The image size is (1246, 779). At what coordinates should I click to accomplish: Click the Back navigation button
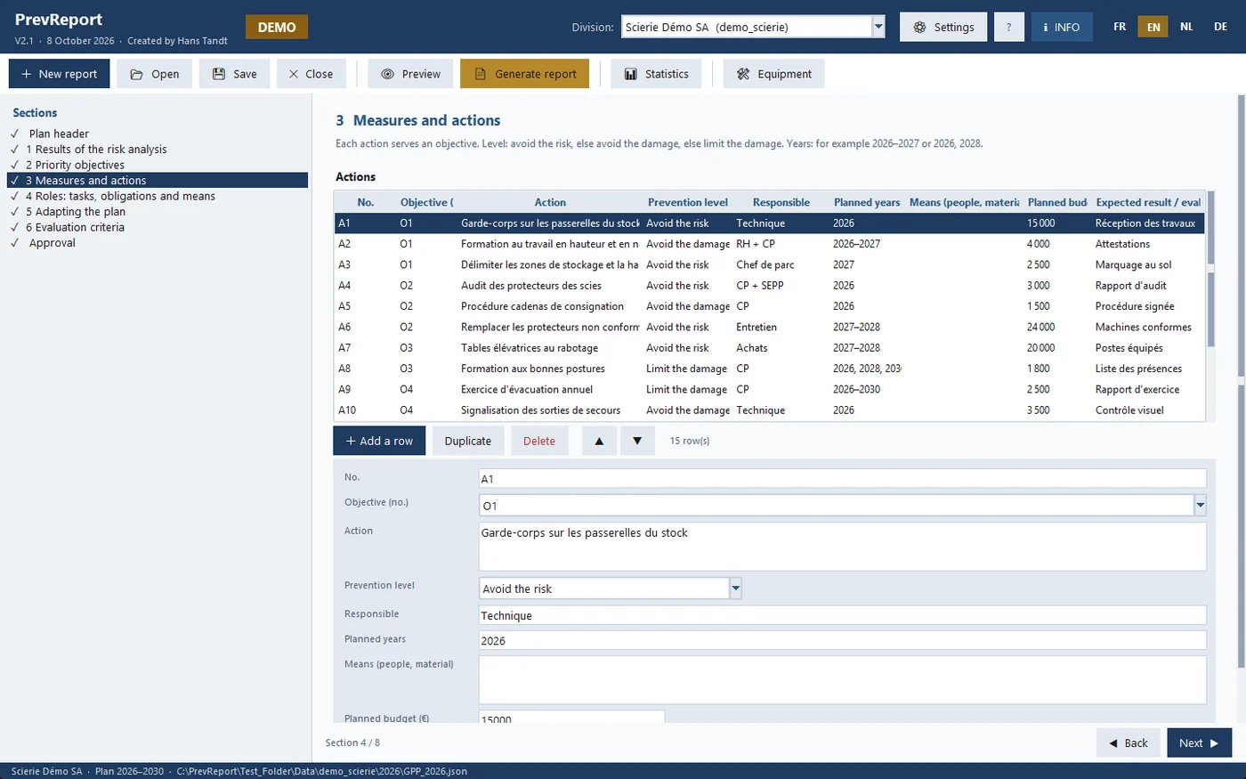1129,742
